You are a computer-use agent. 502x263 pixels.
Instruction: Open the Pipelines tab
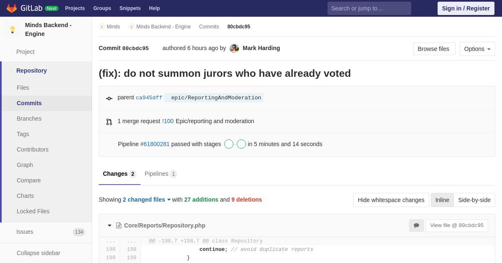161,174
